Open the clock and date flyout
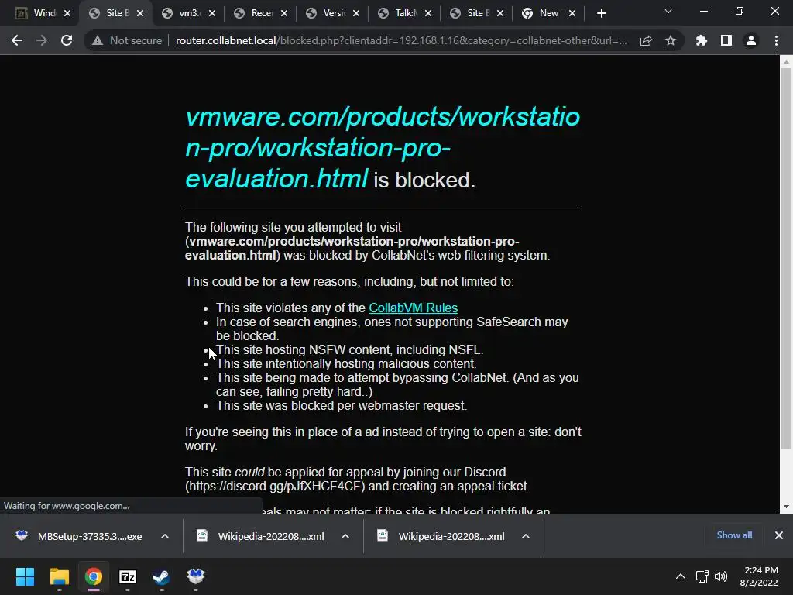This screenshot has width=793, height=595. click(759, 576)
